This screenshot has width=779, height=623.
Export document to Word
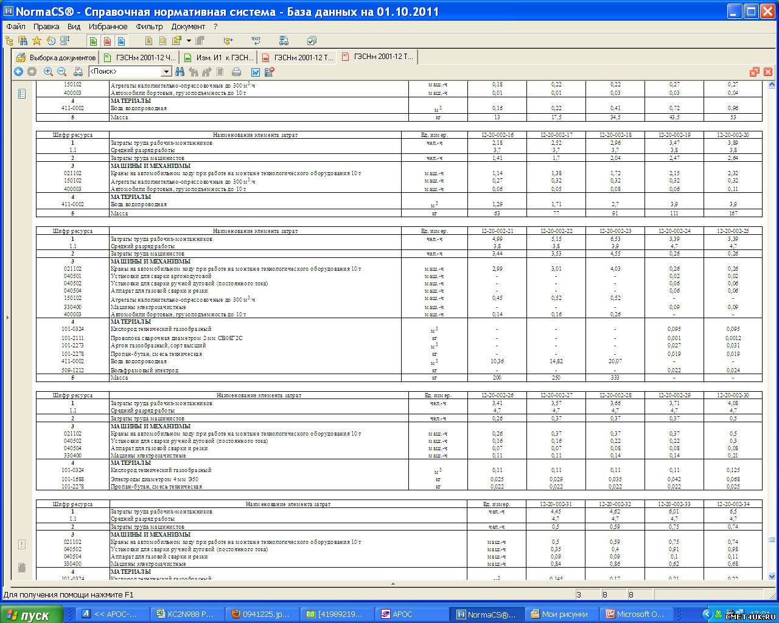256,72
